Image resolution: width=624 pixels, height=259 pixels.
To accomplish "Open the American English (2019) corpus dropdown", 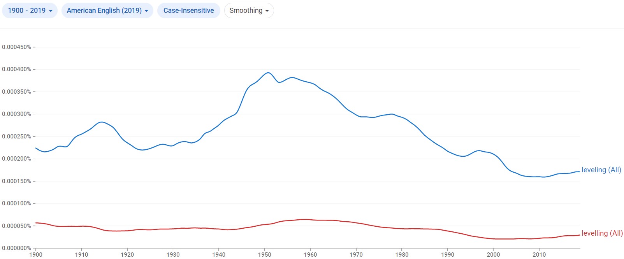I will [107, 10].
